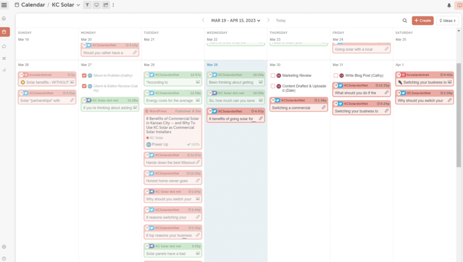This screenshot has width=463, height=262.
Task: Check the Write Blog Post (Cathy) task
Action: coord(335,75)
